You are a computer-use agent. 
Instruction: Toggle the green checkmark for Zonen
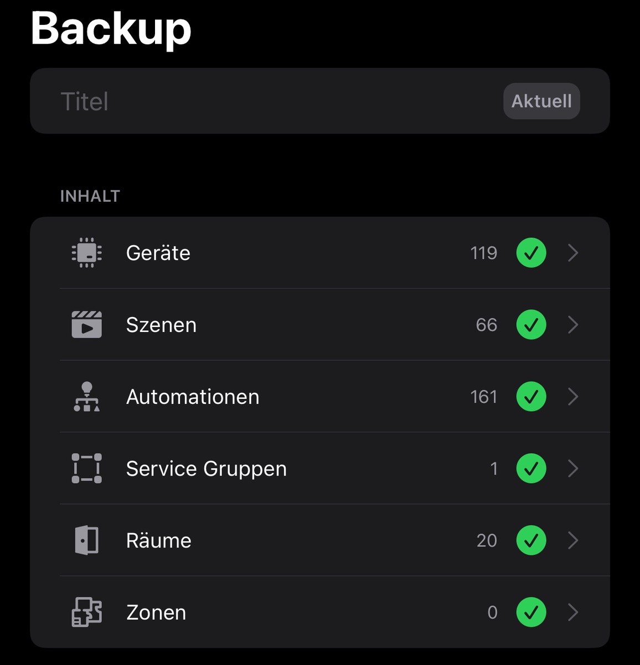point(531,612)
